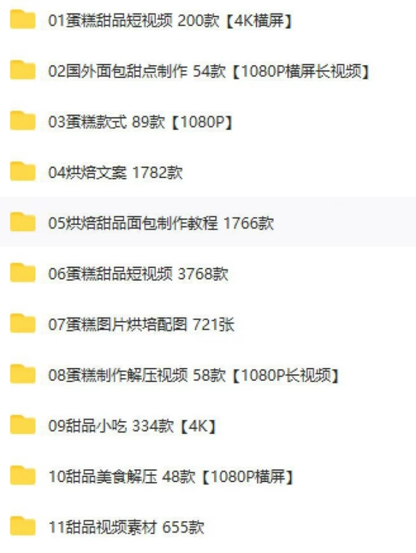Open folder icon for 08蛋糕制作解压视频
Image resolution: width=416 pixels, height=553 pixels.
23,374
